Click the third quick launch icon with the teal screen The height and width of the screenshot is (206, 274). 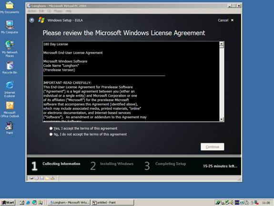[34, 203]
